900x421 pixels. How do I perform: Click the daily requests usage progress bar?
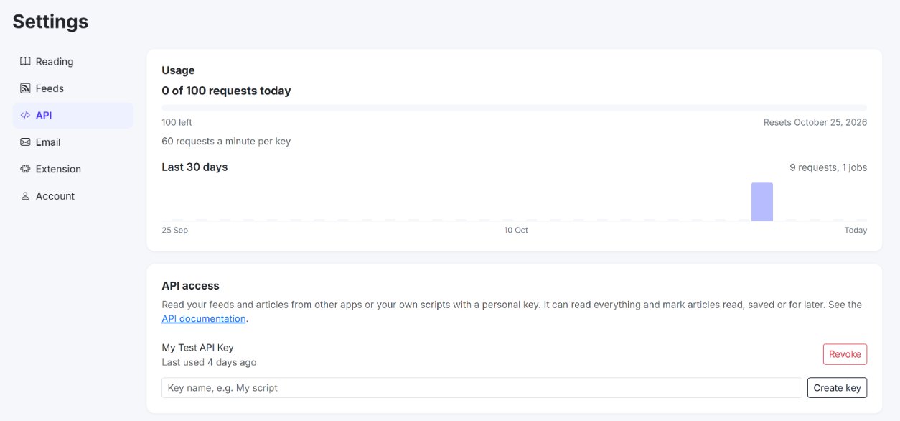coord(514,107)
